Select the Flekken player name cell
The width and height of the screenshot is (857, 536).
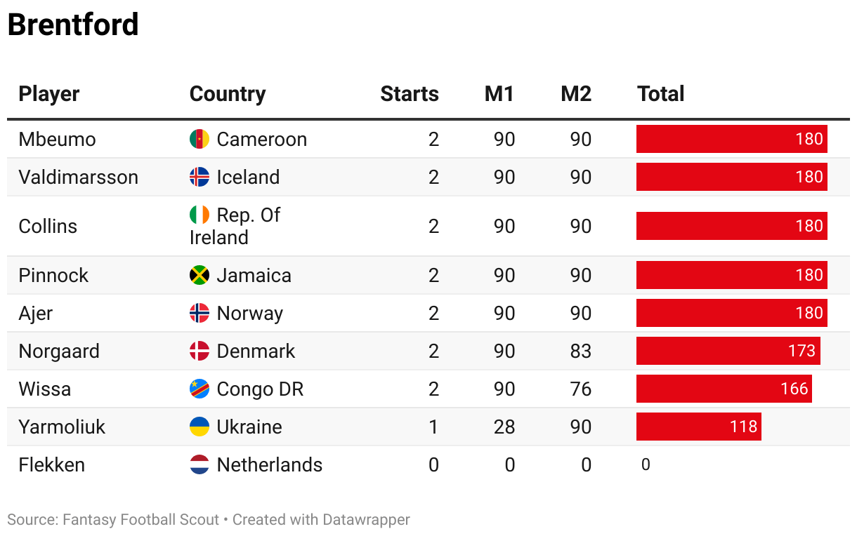point(52,464)
